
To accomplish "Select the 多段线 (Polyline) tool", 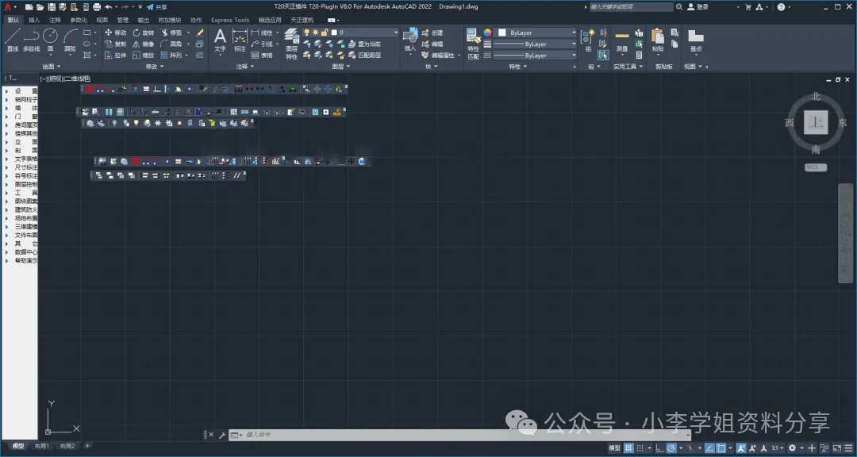I will [x=32, y=40].
